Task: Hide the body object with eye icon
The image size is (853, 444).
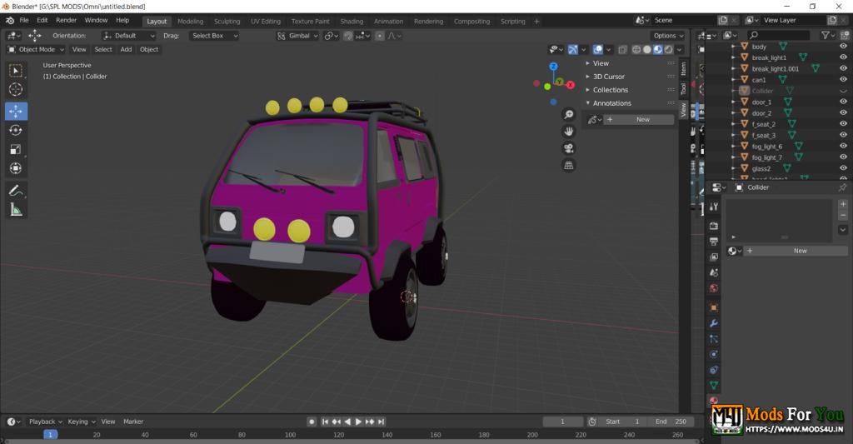Action: click(x=843, y=47)
